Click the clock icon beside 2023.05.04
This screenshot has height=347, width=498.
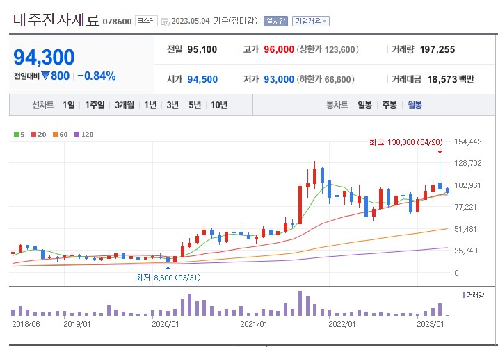165,22
